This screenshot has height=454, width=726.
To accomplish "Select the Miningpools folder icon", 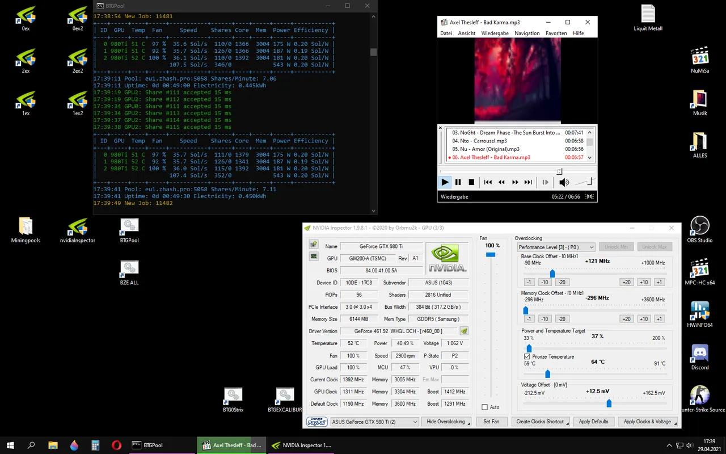I will (26, 230).
